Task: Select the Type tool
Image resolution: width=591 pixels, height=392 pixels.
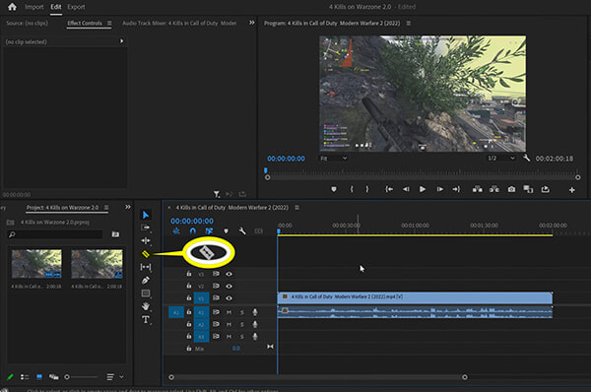Action: point(146,320)
